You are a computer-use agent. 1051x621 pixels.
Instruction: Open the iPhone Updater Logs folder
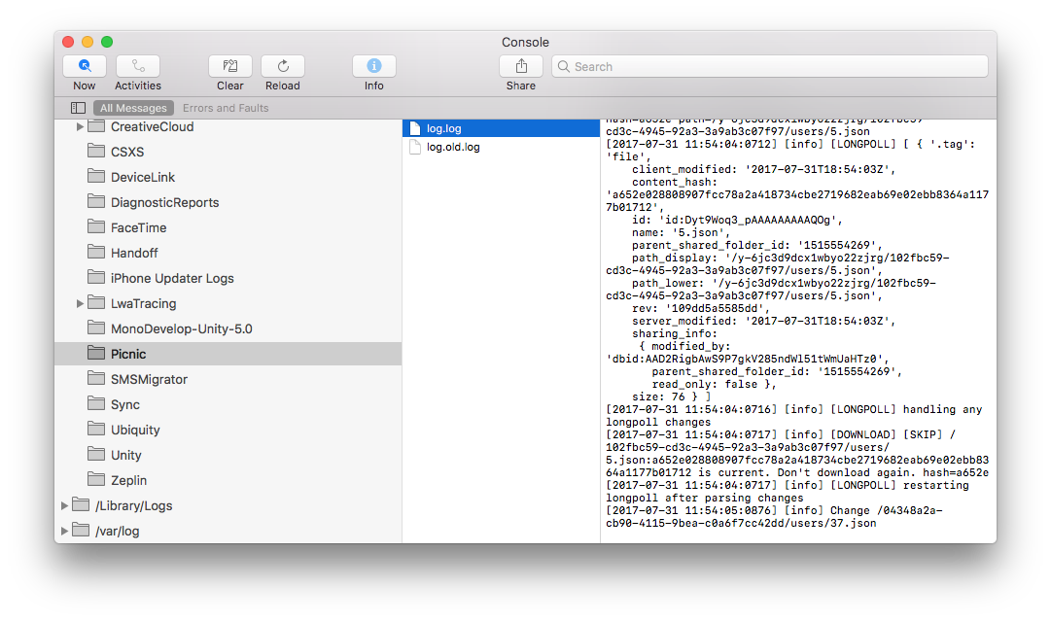click(172, 278)
